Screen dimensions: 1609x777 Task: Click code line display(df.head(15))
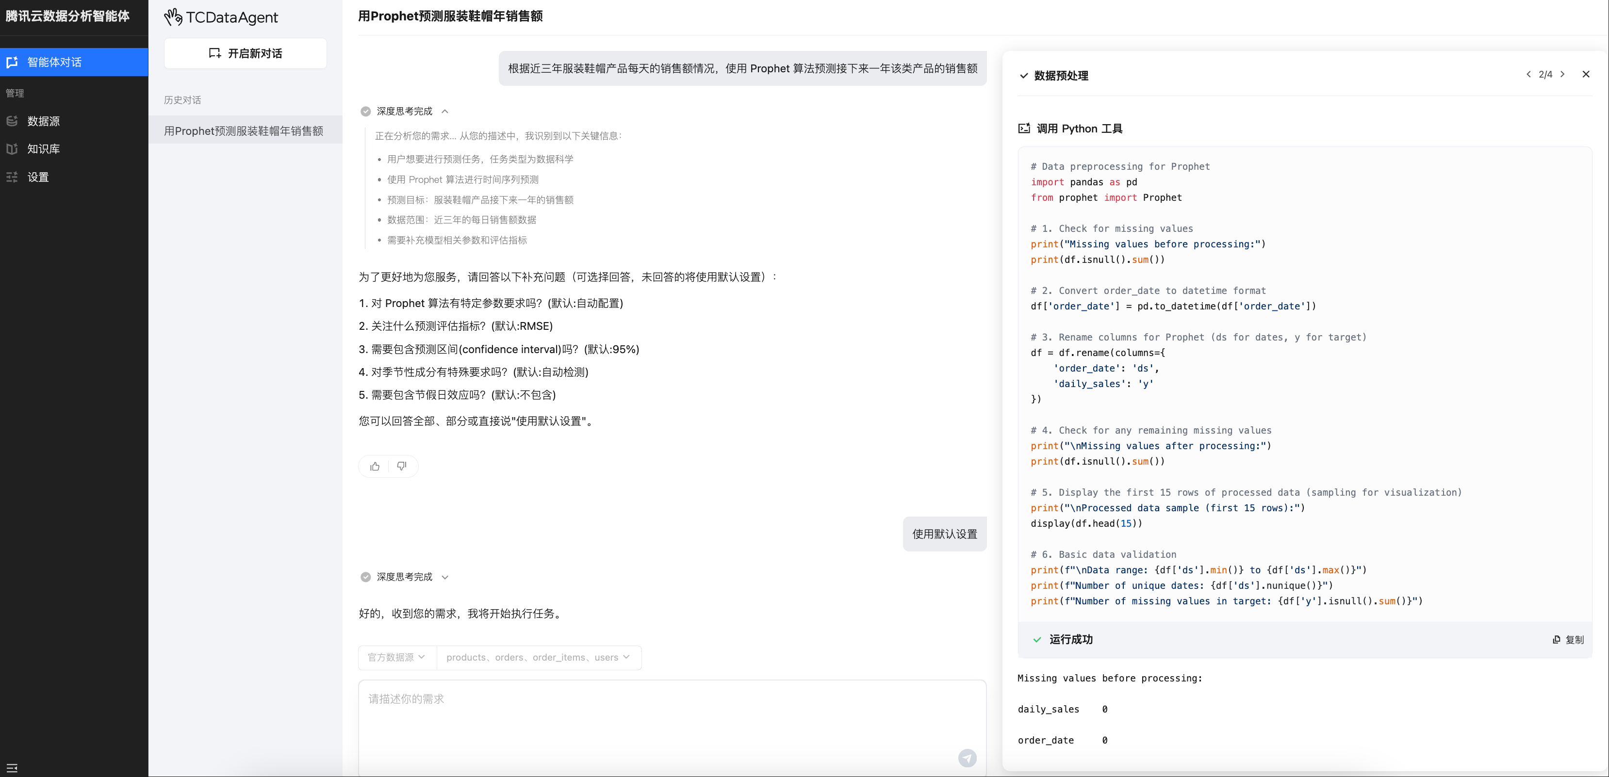tap(1086, 523)
